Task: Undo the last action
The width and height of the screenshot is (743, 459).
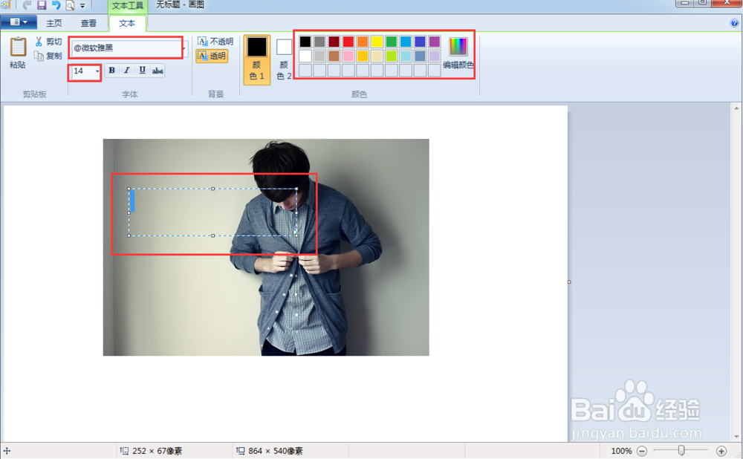Action: [56, 5]
